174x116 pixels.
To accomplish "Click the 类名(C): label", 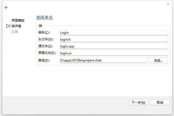I will 44,33.
